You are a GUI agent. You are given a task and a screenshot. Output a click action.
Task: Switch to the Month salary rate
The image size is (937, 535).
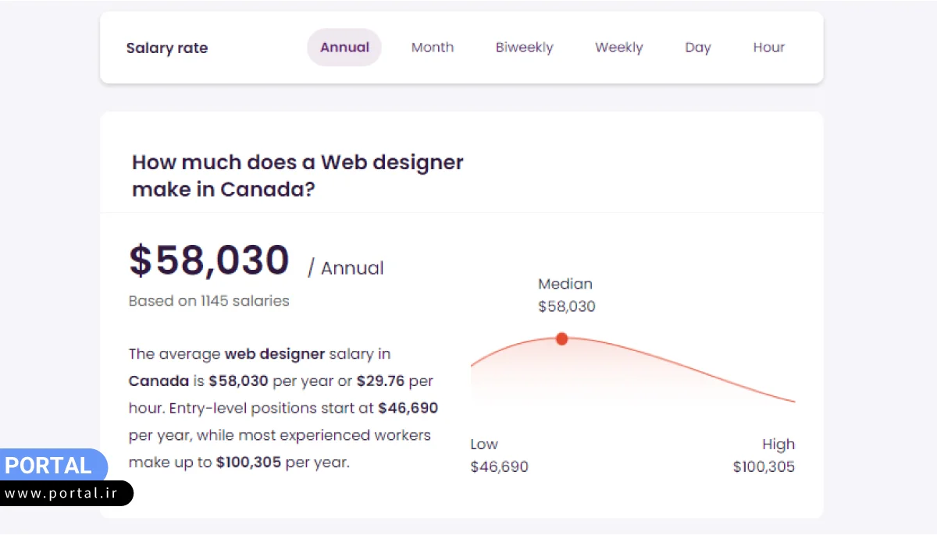(x=433, y=48)
